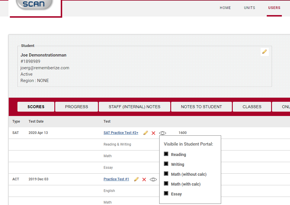Click the Active status text
This screenshot has width=290, height=205.
click(x=26, y=74)
